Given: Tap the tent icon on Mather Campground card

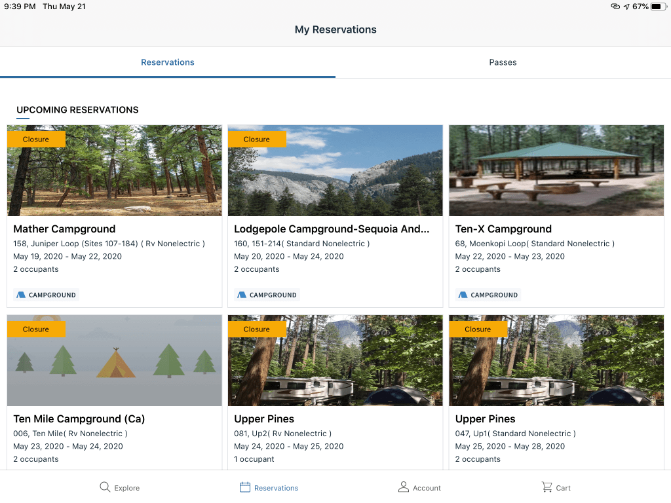Looking at the screenshot, I should click(x=21, y=295).
